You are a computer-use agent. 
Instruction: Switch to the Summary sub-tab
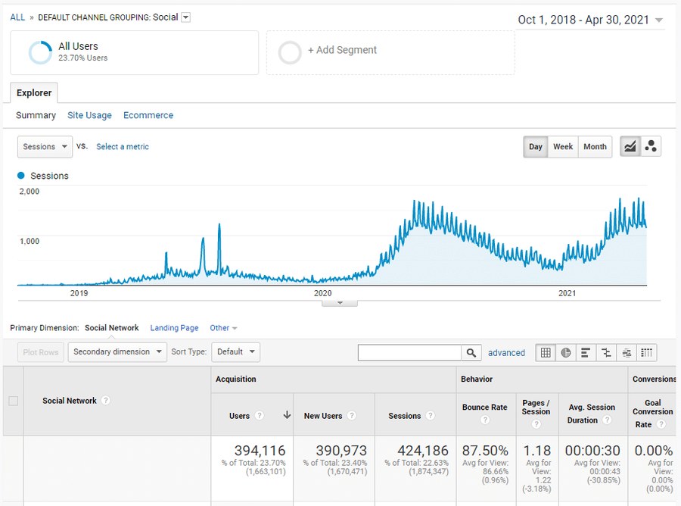click(x=36, y=115)
